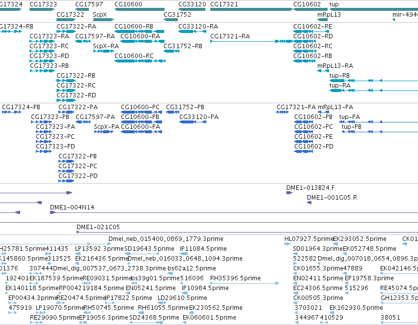Click the CG17597-PA protein label
This screenshot has width=418, height=325.
[95, 117]
